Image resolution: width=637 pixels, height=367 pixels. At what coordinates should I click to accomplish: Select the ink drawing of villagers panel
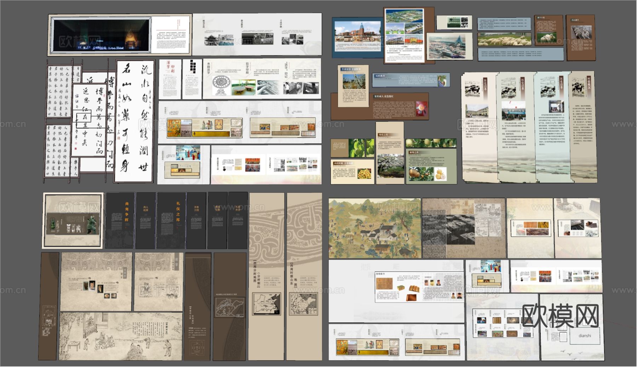(x=121, y=336)
